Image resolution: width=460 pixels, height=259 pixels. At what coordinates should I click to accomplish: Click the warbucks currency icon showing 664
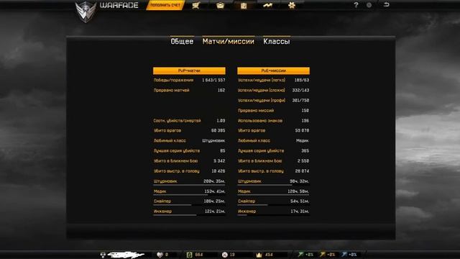(190, 255)
